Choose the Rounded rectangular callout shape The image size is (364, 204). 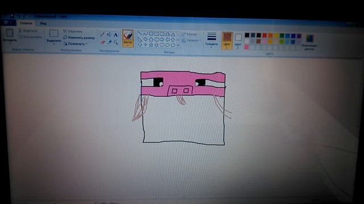[162, 45]
